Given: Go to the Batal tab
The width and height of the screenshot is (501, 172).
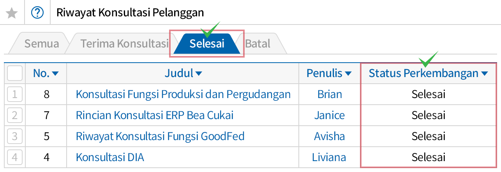Looking at the screenshot, I should (258, 43).
